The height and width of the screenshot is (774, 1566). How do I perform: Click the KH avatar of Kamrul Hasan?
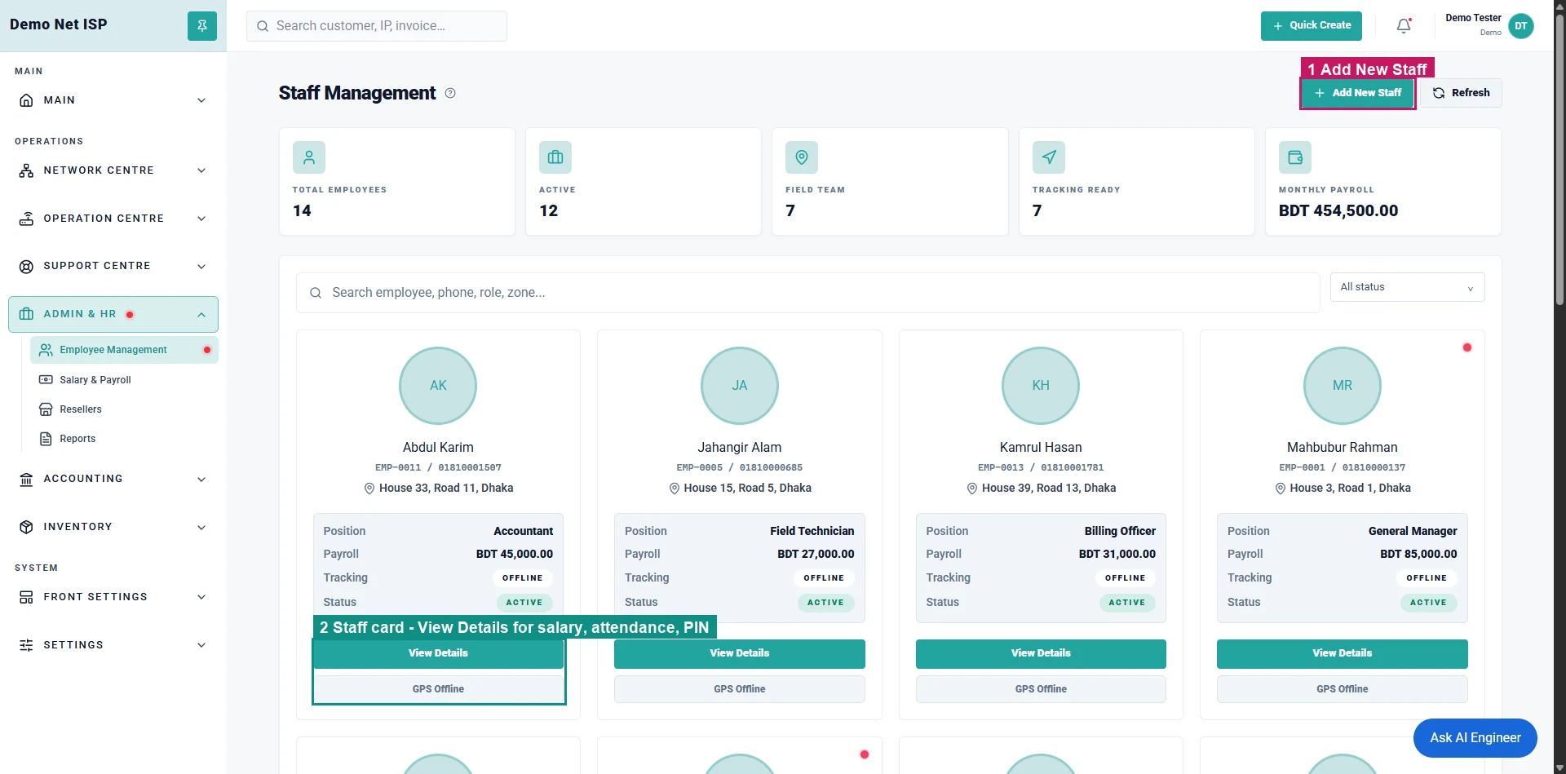tap(1041, 386)
